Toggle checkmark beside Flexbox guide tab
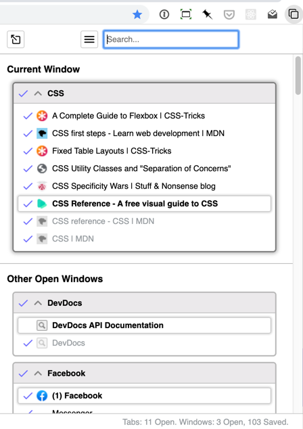This screenshot has height=429, width=303. click(28, 116)
